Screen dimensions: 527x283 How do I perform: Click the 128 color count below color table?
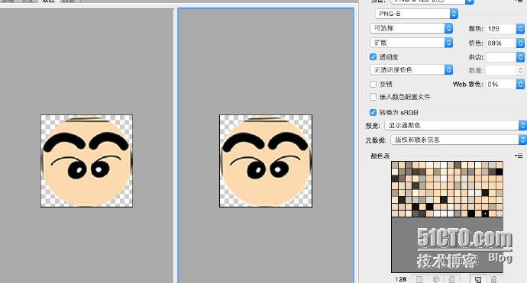coord(401,279)
